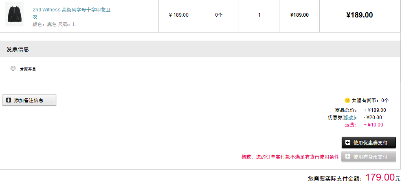Image resolution: width=402 pixels, height=183 pixels.
Task: Click the red 179.00 payable amount
Action: [x=380, y=177]
